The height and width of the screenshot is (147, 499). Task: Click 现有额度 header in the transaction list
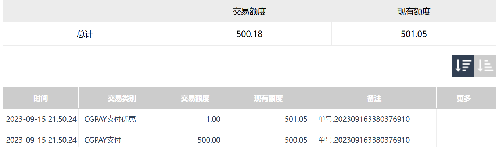pos(268,98)
